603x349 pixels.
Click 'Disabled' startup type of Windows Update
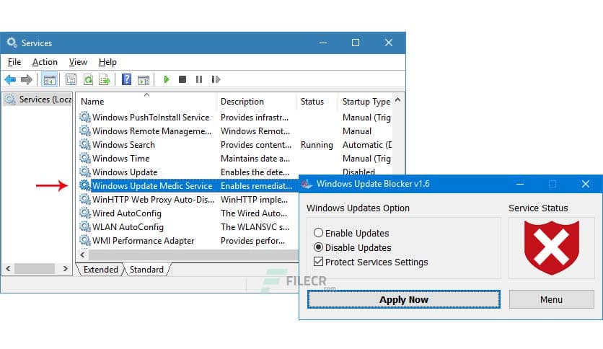358,172
